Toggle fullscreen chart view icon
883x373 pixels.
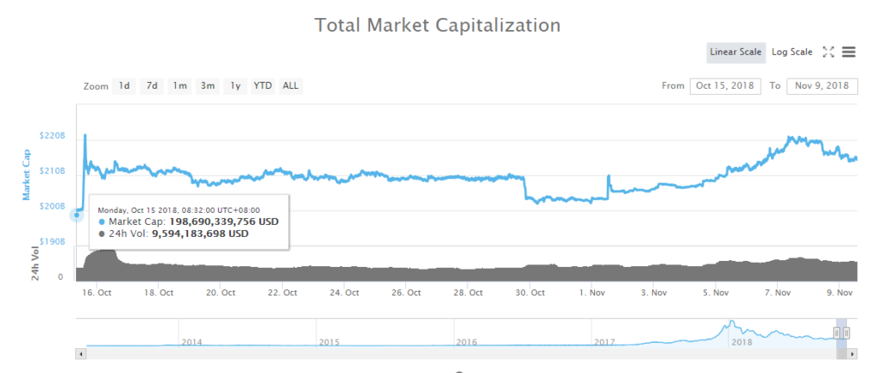click(x=828, y=52)
